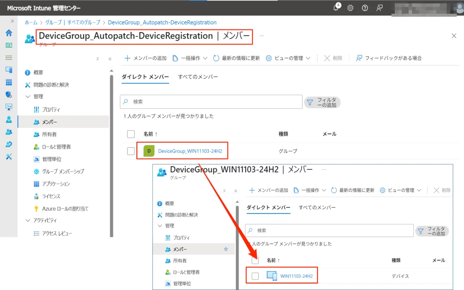The height and width of the screenshot is (290, 464).
Task: Click the refresh icon beside 最新の情報に更新
Action: (x=216, y=58)
